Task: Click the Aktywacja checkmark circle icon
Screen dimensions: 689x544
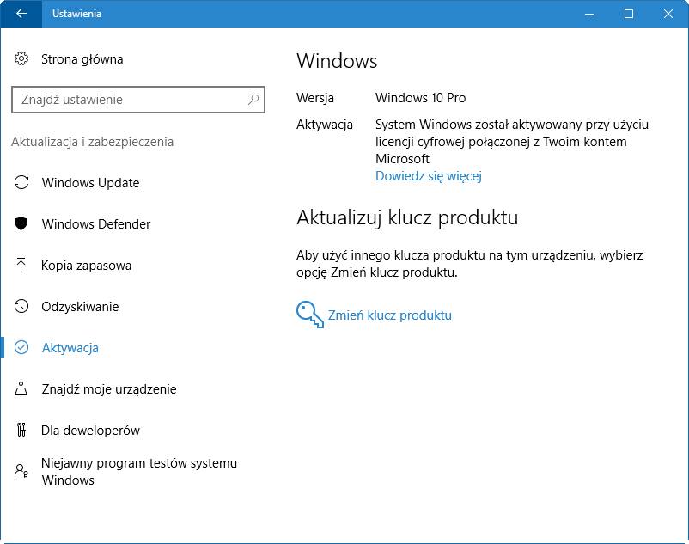Action: [21, 347]
